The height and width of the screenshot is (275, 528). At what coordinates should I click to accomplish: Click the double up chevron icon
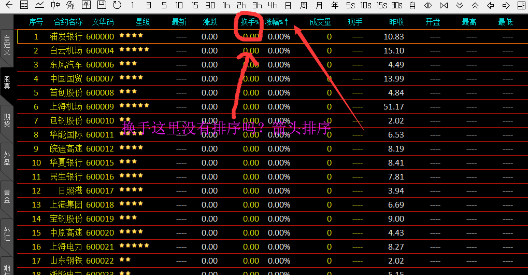(x=475, y=5)
